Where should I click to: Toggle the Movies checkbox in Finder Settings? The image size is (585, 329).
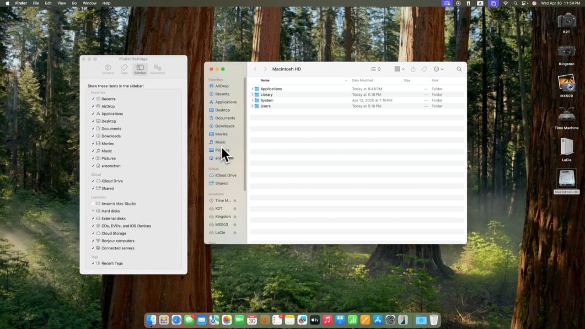pyautogui.click(x=93, y=143)
